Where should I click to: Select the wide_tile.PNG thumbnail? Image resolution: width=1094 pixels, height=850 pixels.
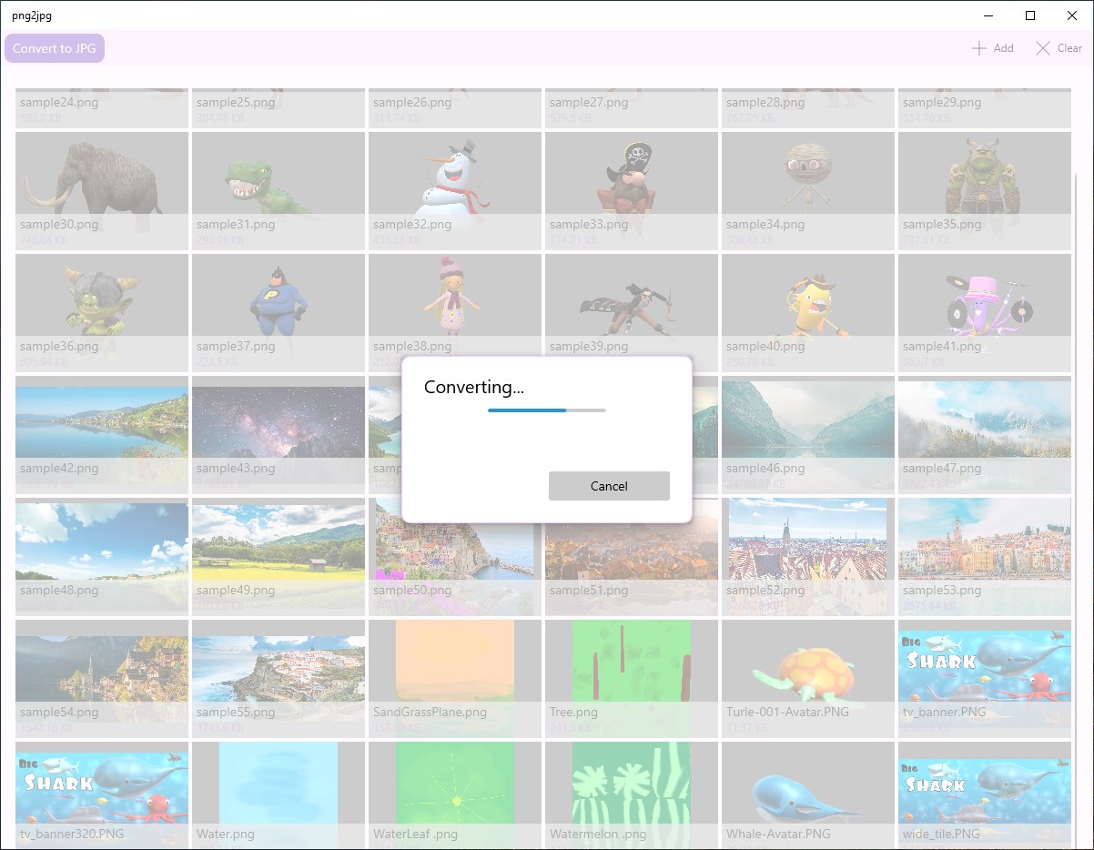click(x=985, y=795)
